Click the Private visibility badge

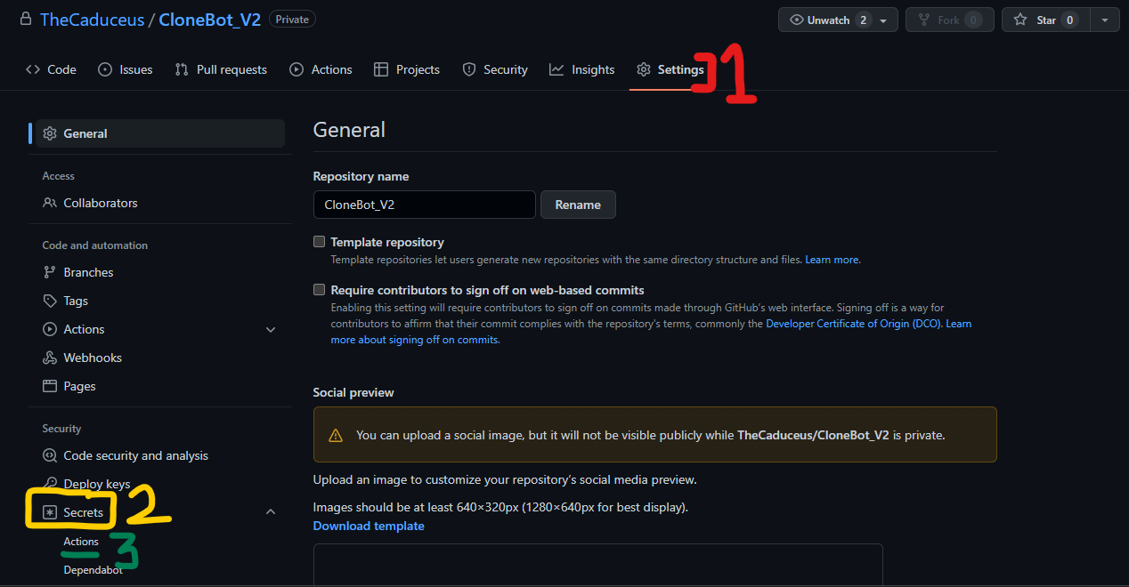(292, 19)
